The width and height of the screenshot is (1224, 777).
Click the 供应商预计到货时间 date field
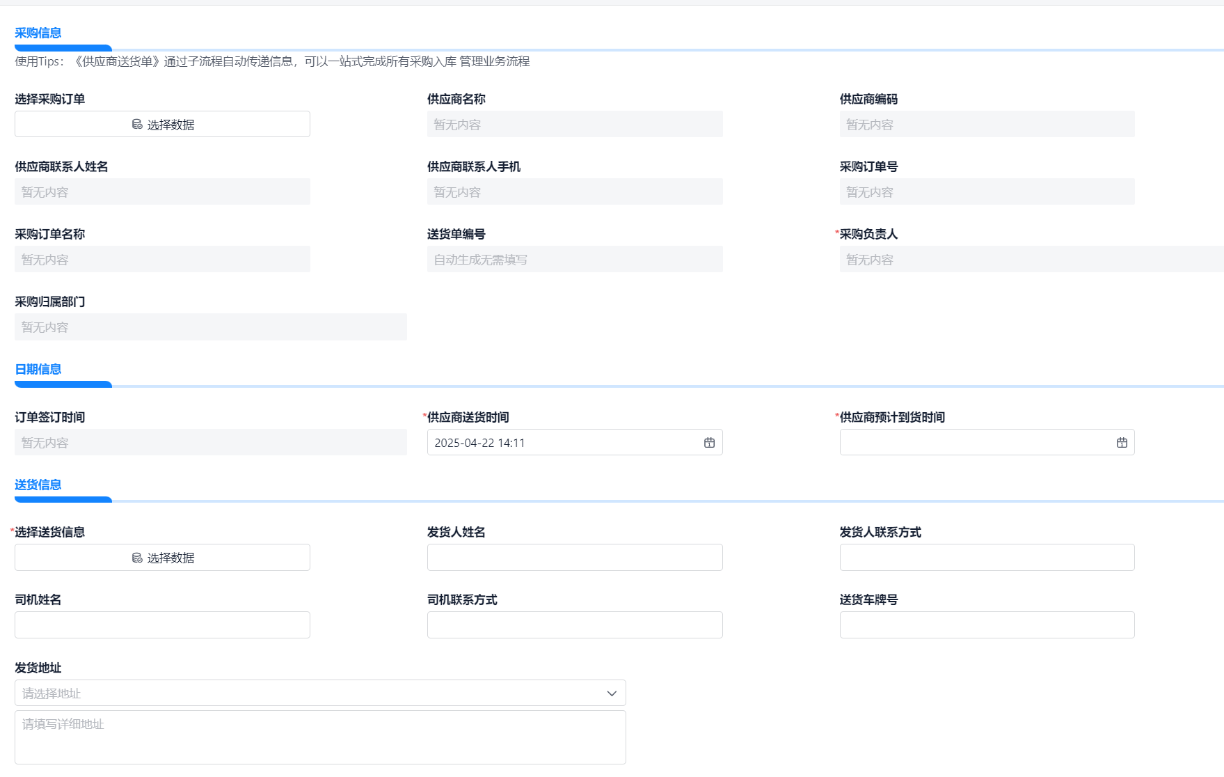point(987,443)
